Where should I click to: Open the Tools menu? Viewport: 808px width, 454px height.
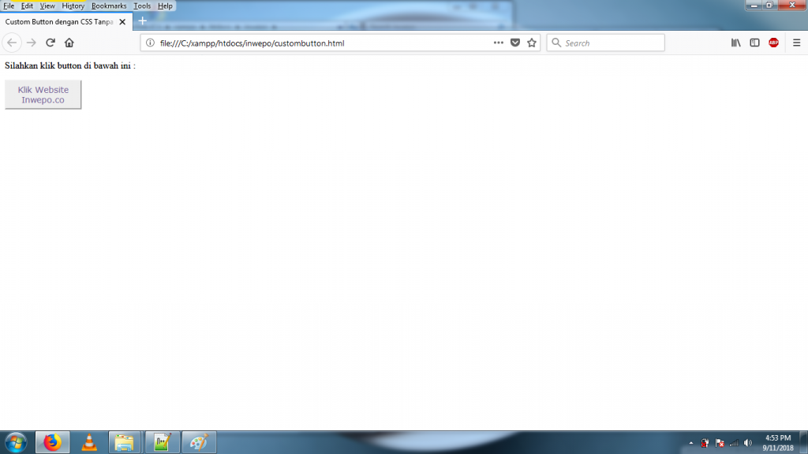point(142,6)
